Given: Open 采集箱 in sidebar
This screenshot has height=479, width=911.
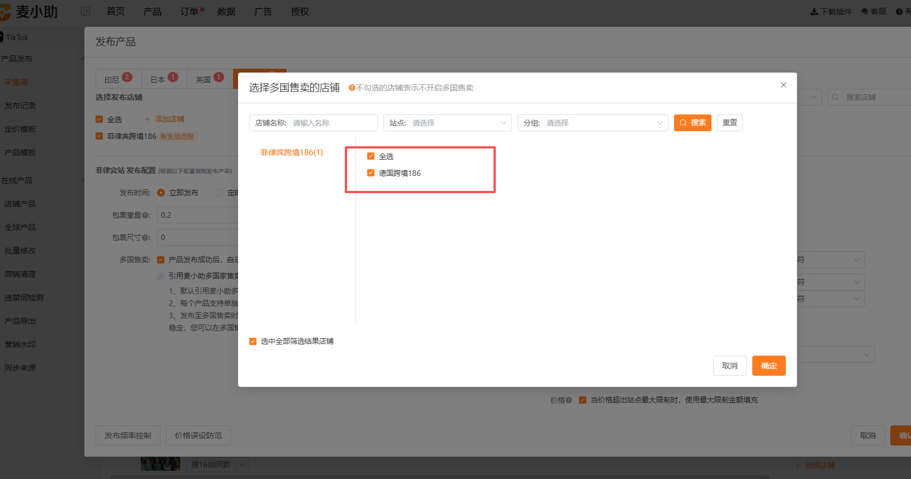Looking at the screenshot, I should click(16, 82).
